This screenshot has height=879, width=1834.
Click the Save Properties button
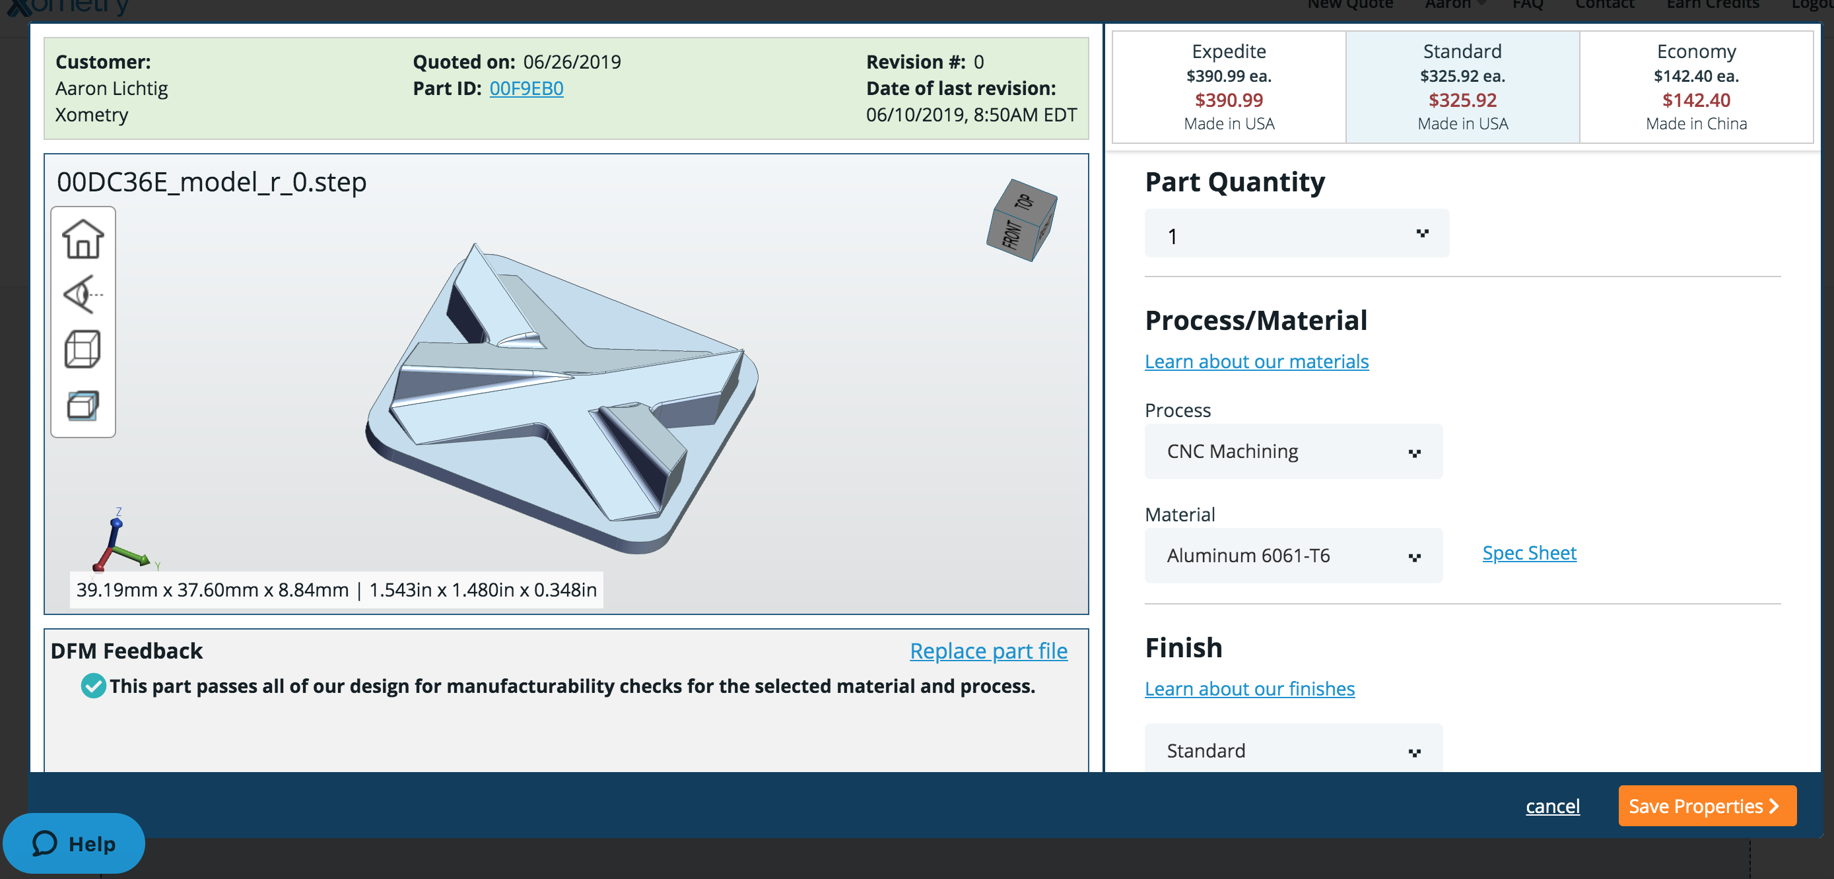[x=1707, y=806]
